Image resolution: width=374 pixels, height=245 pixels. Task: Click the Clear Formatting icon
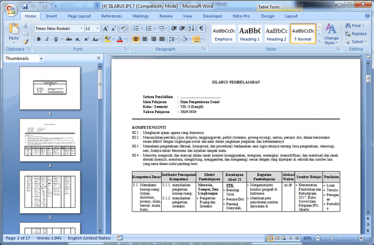pos(123,29)
